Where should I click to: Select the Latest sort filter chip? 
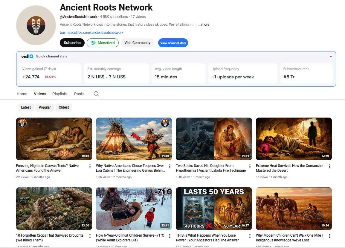click(x=26, y=107)
